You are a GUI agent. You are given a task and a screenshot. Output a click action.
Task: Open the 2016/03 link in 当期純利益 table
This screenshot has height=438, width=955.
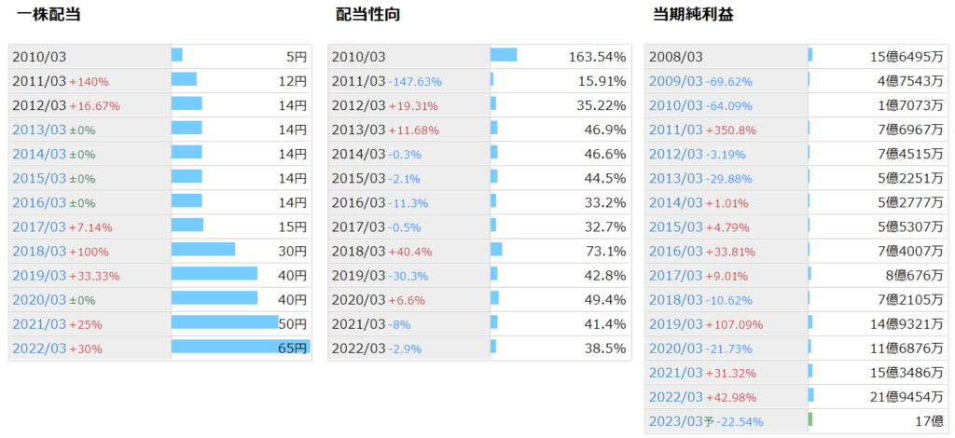point(676,252)
